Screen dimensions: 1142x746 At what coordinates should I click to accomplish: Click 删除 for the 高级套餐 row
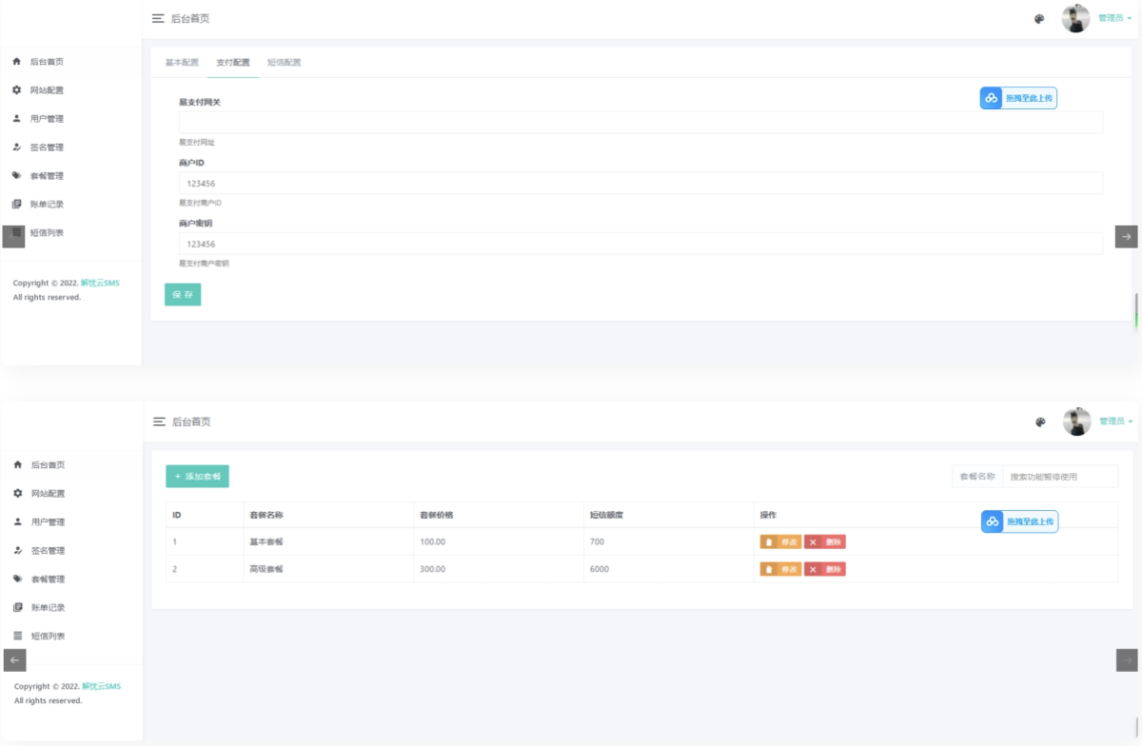(x=825, y=569)
